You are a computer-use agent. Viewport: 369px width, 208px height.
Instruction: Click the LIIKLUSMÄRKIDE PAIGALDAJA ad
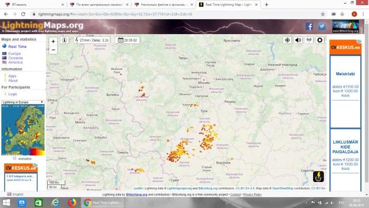coord(345,161)
